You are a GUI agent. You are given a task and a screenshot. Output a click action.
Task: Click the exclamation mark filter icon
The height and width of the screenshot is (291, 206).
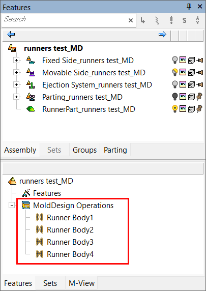pos(171,20)
